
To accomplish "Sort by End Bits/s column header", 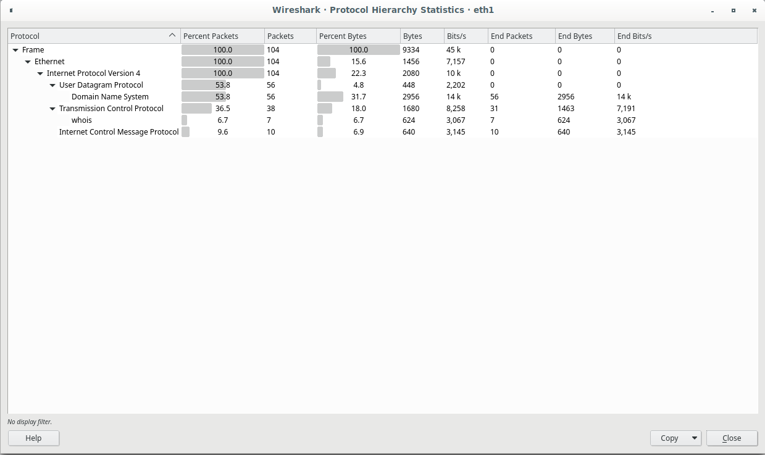I will pos(685,36).
